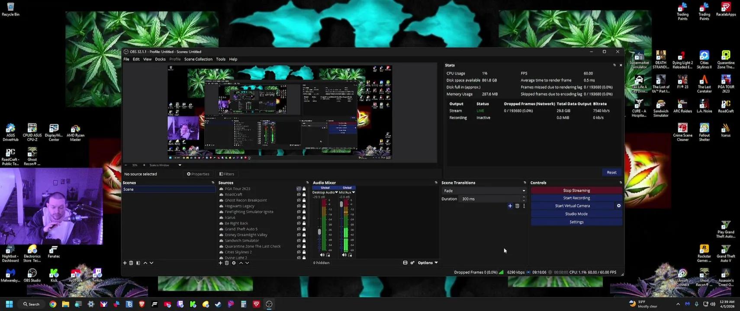Screen dimensions: 740x311
Task: Undock the Controls panel
Action: point(621,183)
